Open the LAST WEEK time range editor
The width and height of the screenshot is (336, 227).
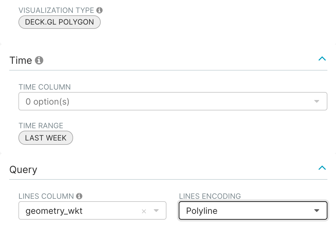coord(45,138)
